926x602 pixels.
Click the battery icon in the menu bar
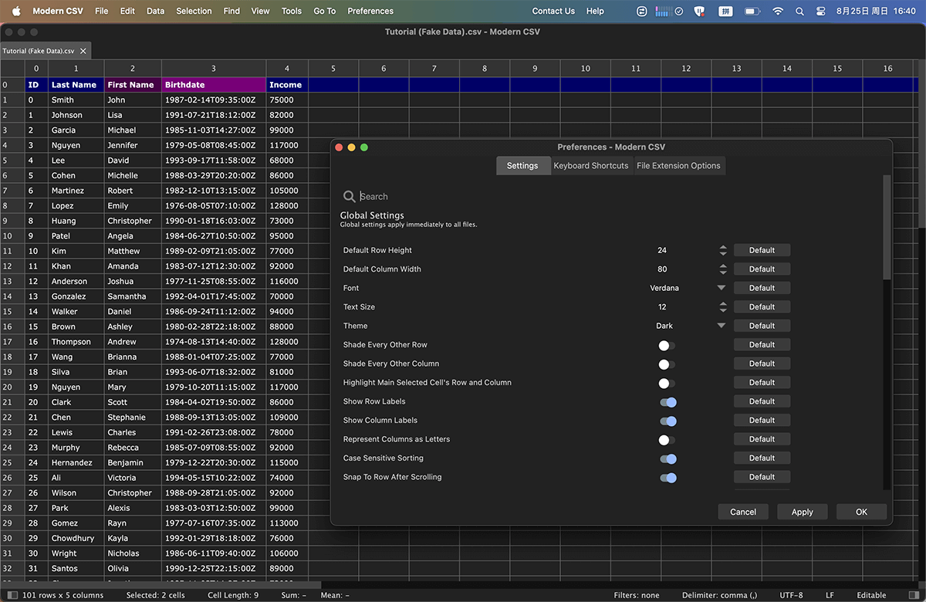[752, 11]
